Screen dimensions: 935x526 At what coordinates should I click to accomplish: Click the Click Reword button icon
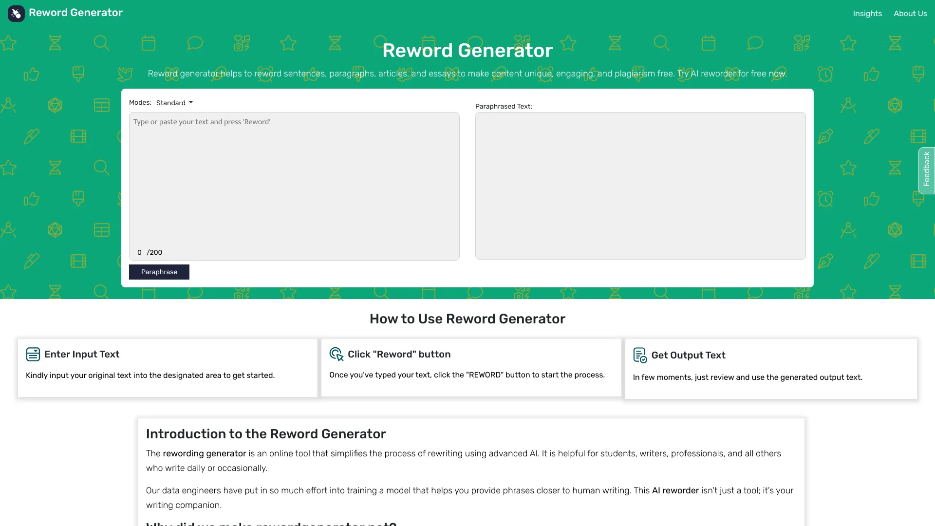point(336,354)
